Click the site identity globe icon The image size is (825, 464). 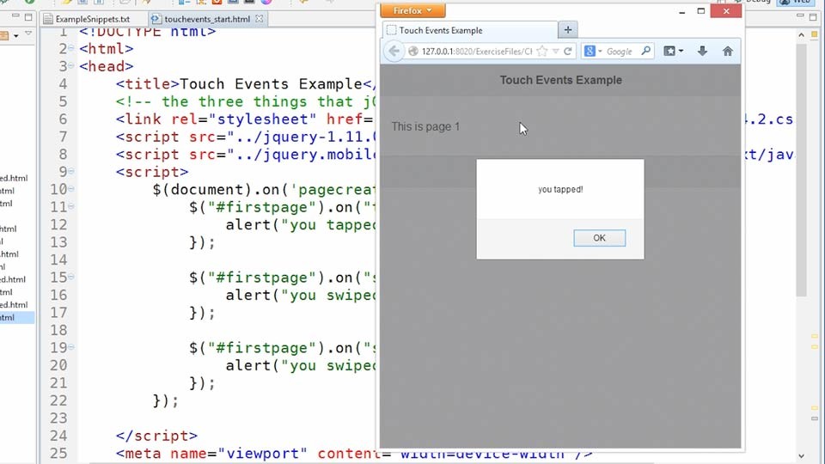(x=413, y=51)
